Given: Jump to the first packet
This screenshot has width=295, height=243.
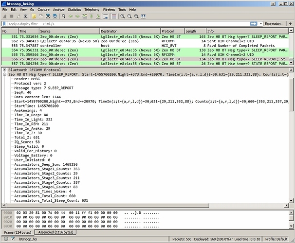Looking at the screenshot, I should click(92, 17).
